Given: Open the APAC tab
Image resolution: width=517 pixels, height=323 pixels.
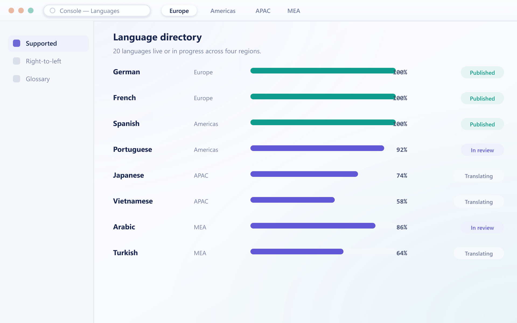Looking at the screenshot, I should pyautogui.click(x=263, y=11).
